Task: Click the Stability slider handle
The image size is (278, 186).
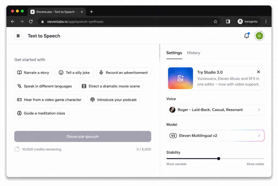Action: (x=219, y=158)
